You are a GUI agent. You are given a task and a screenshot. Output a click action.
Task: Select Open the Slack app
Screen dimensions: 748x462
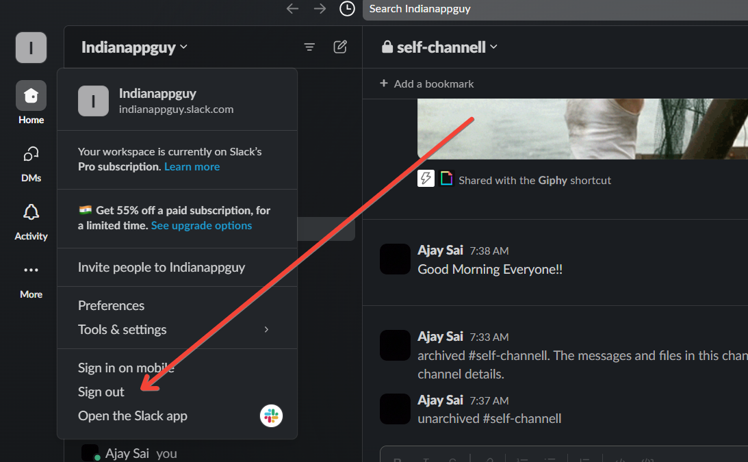[x=177, y=415]
